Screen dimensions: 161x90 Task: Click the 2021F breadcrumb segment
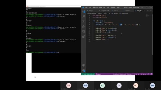point(105,13)
